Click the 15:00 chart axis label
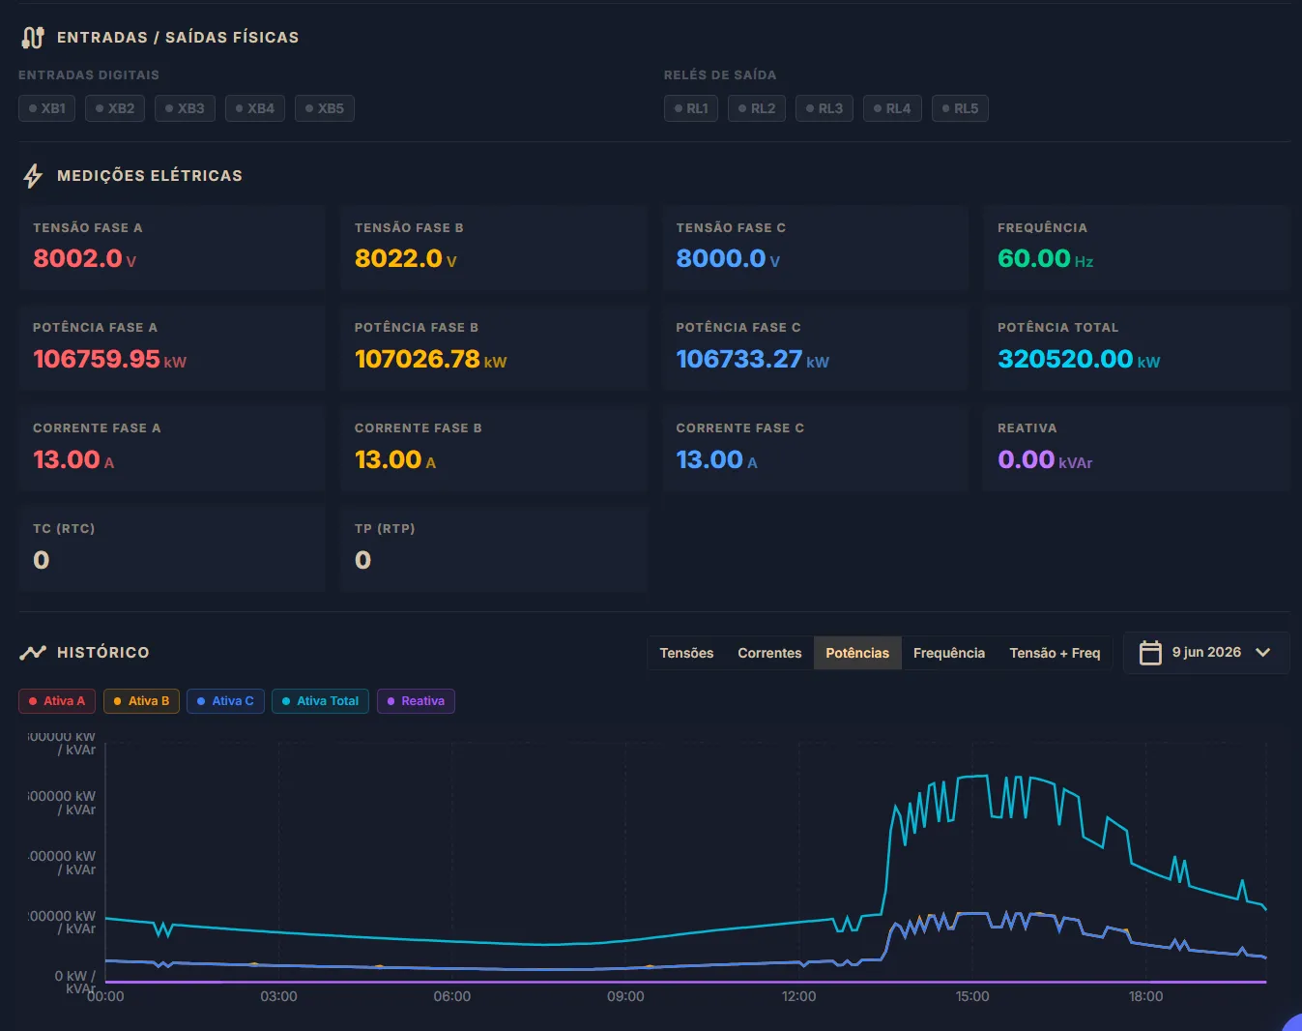 pyautogui.click(x=972, y=996)
